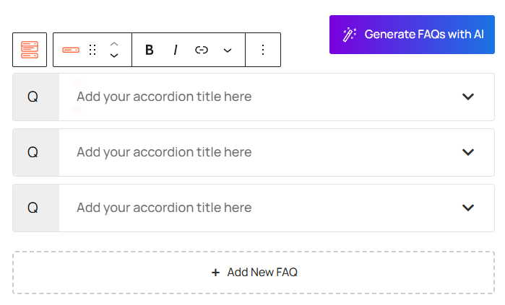Toggle italic text formatting
Viewport: 505px width, 305px height.
[x=175, y=50]
